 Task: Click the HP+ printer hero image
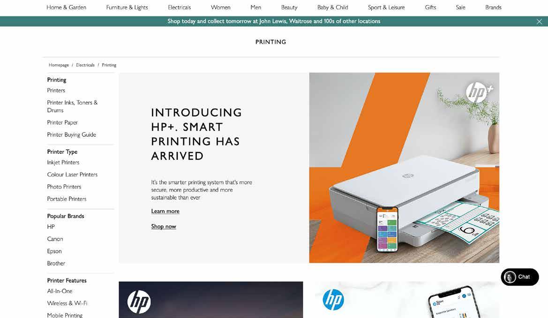[x=404, y=167]
